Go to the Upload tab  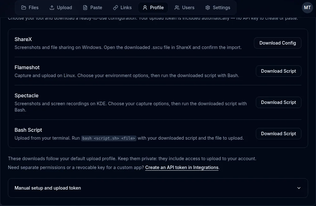click(x=61, y=8)
